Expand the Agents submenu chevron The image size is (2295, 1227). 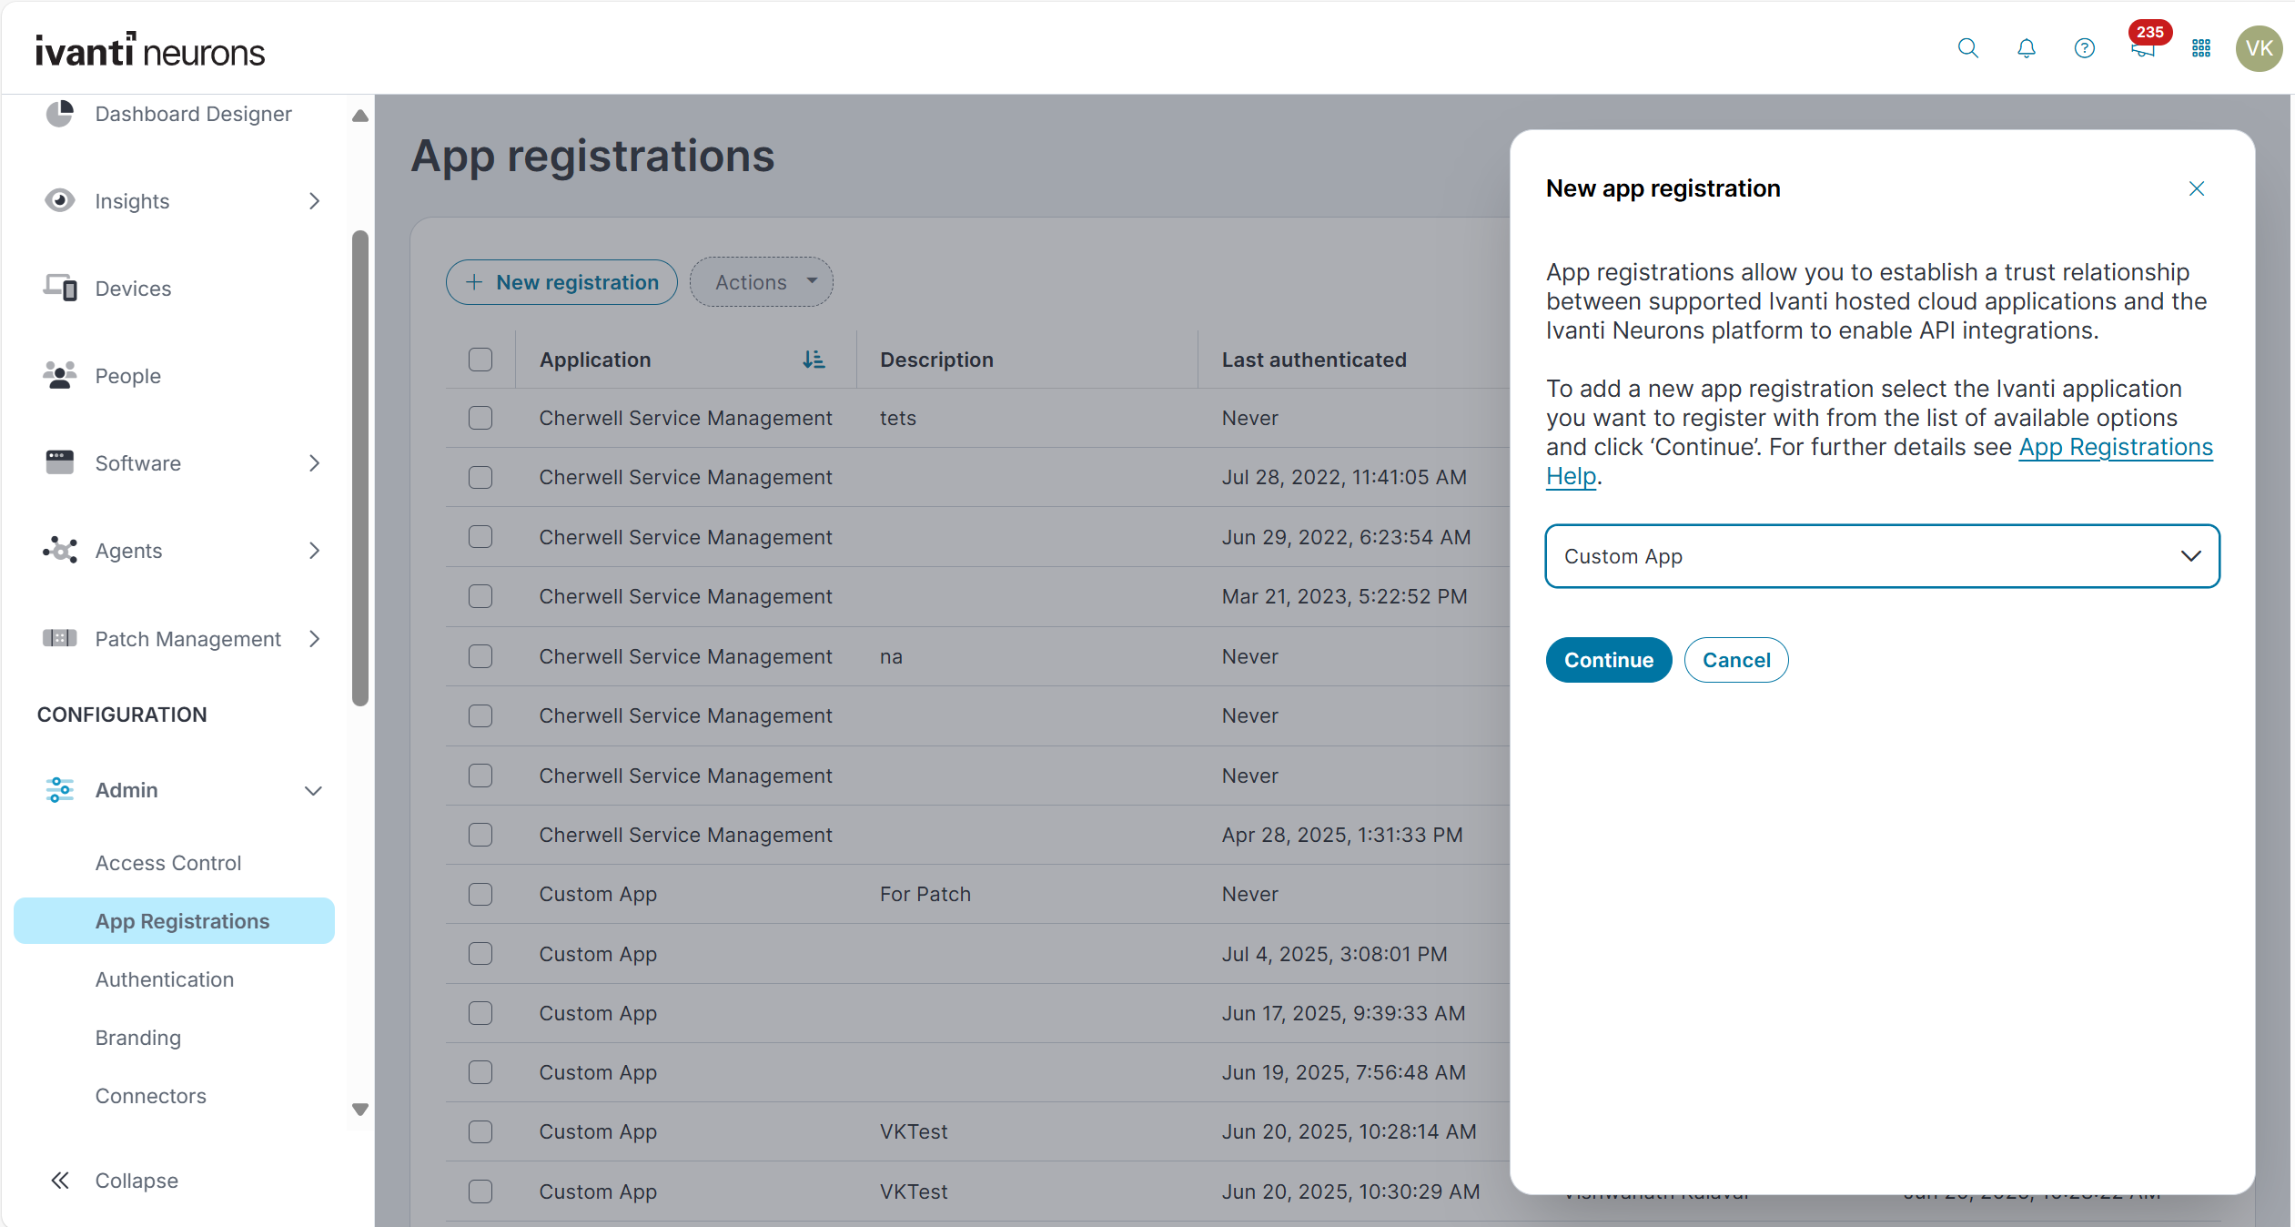[x=314, y=550]
